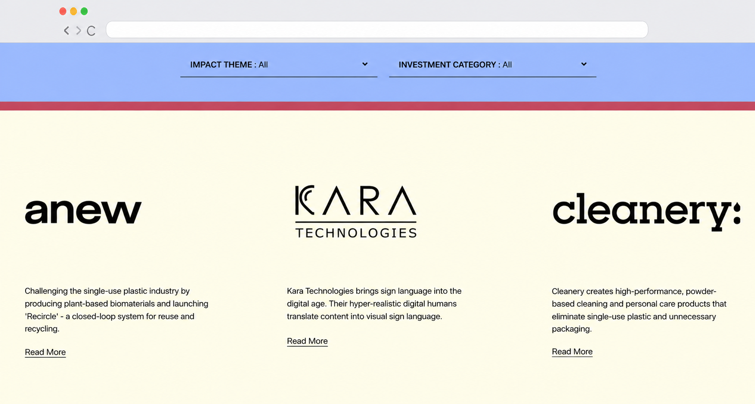Select the anew description starting 'Challenging the single-use plastic'
This screenshot has height=404, width=755.
pos(117,310)
